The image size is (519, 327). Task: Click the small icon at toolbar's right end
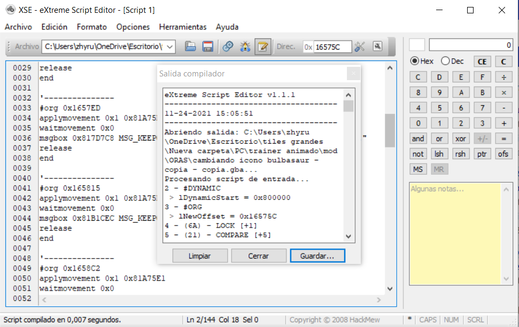(377, 46)
